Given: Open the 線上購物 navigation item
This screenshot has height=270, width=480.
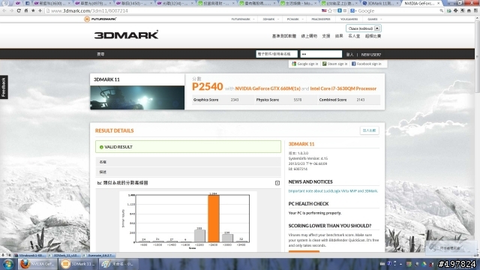Looking at the screenshot, I should (309, 36).
